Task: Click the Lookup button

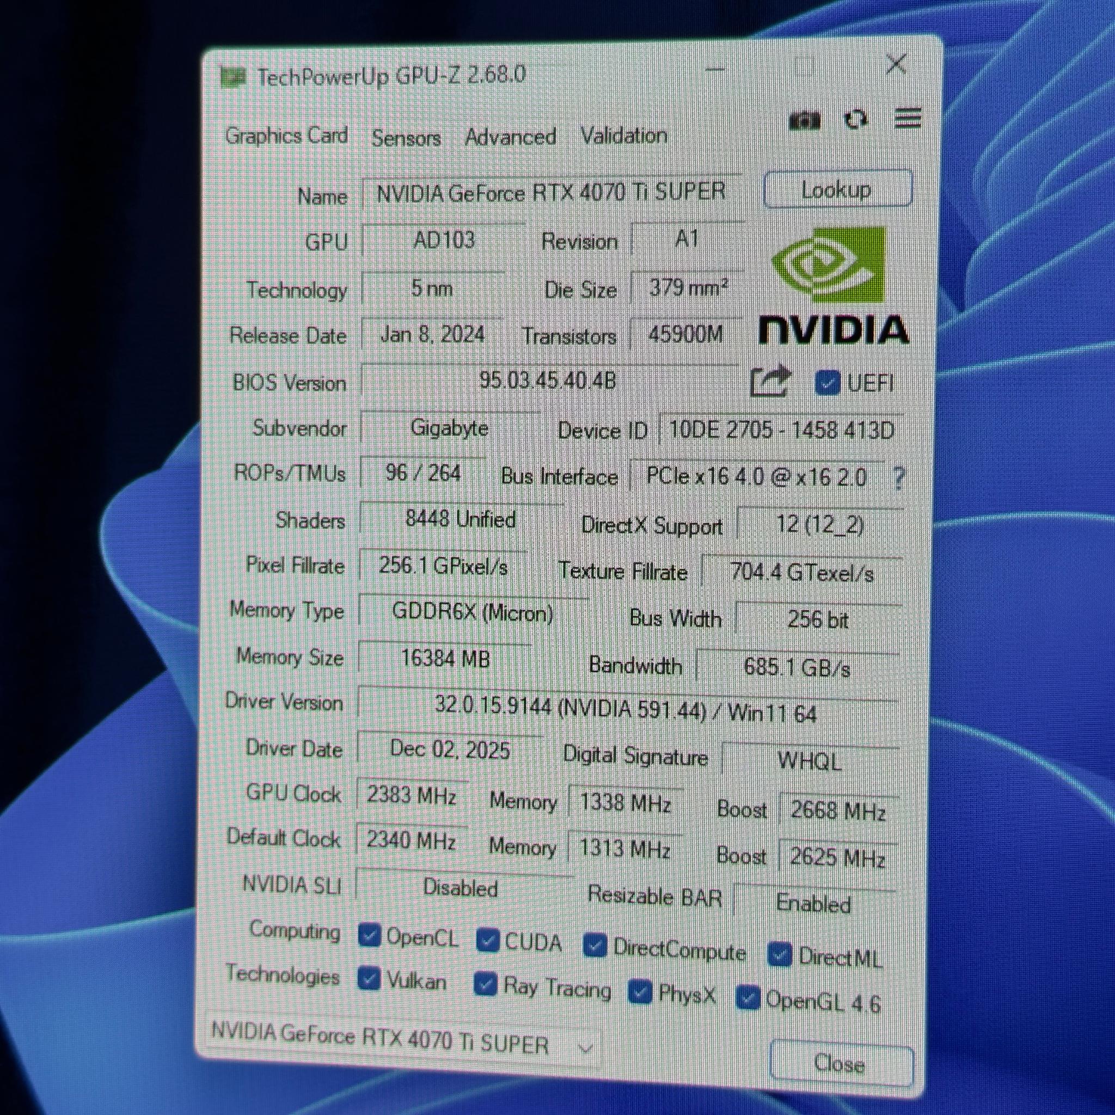Action: coord(837,189)
